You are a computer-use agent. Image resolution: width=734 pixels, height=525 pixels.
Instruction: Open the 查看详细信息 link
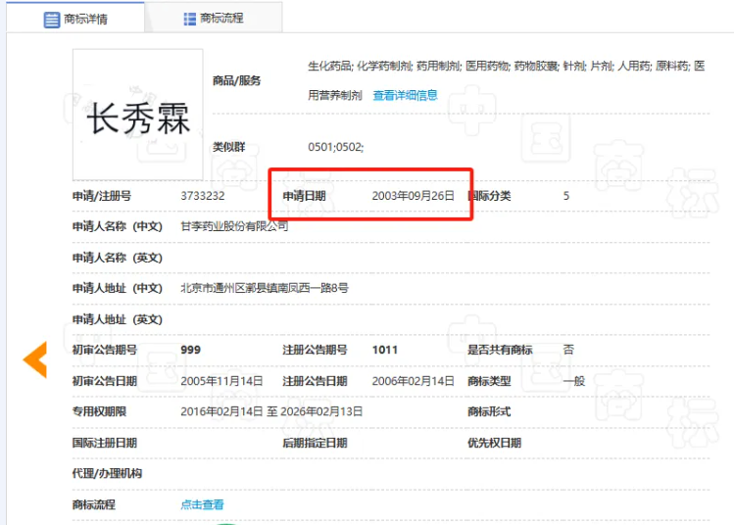405,95
